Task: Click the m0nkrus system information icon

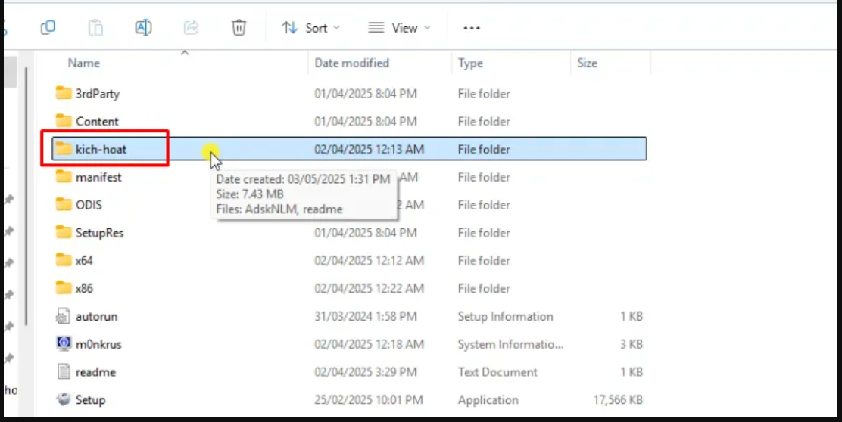Action: (x=64, y=344)
